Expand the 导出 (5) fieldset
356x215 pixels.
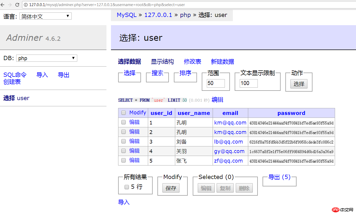(x=279, y=177)
